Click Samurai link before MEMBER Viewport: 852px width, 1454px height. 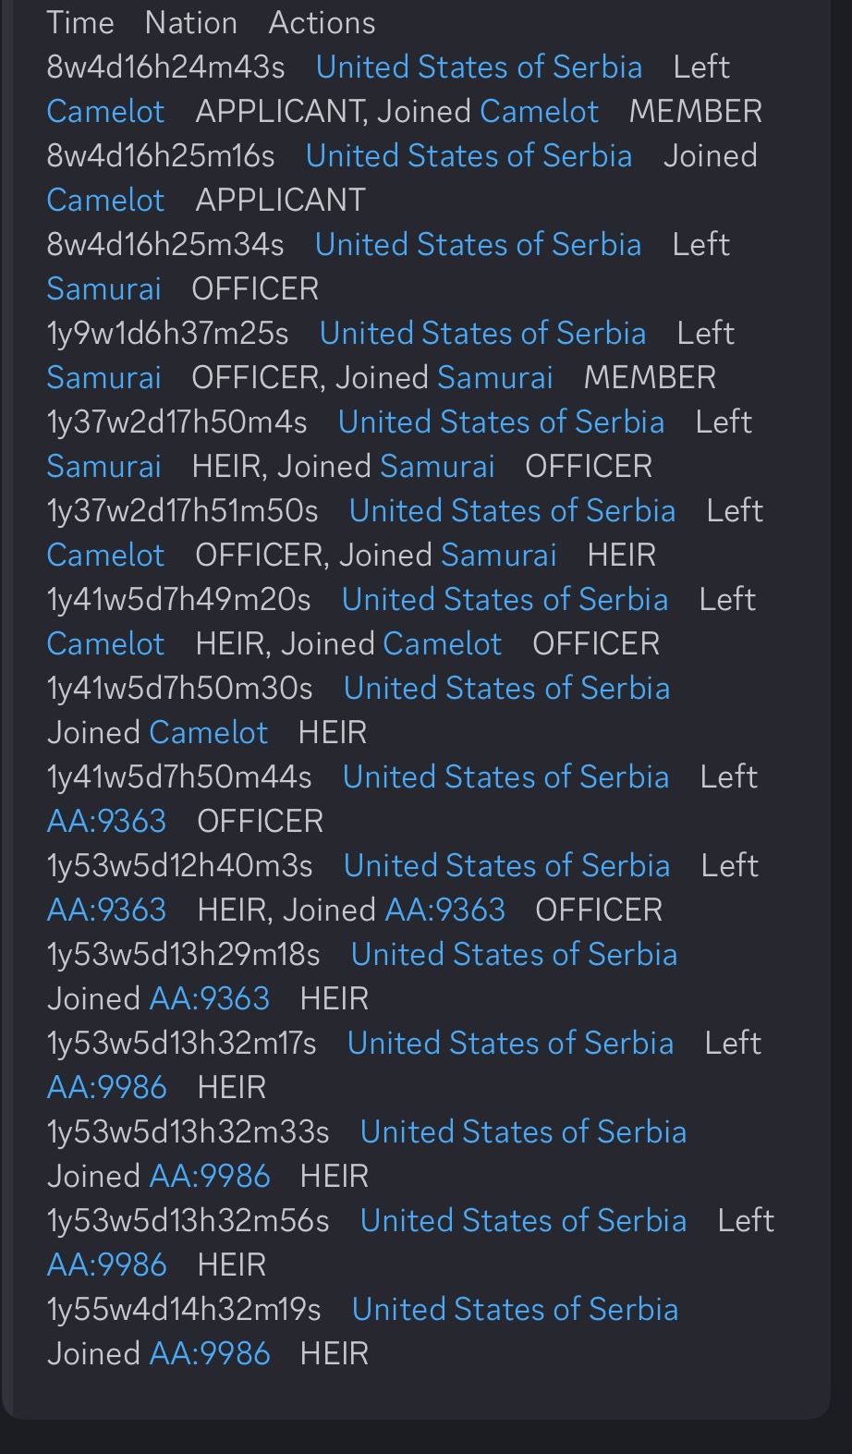(x=494, y=378)
